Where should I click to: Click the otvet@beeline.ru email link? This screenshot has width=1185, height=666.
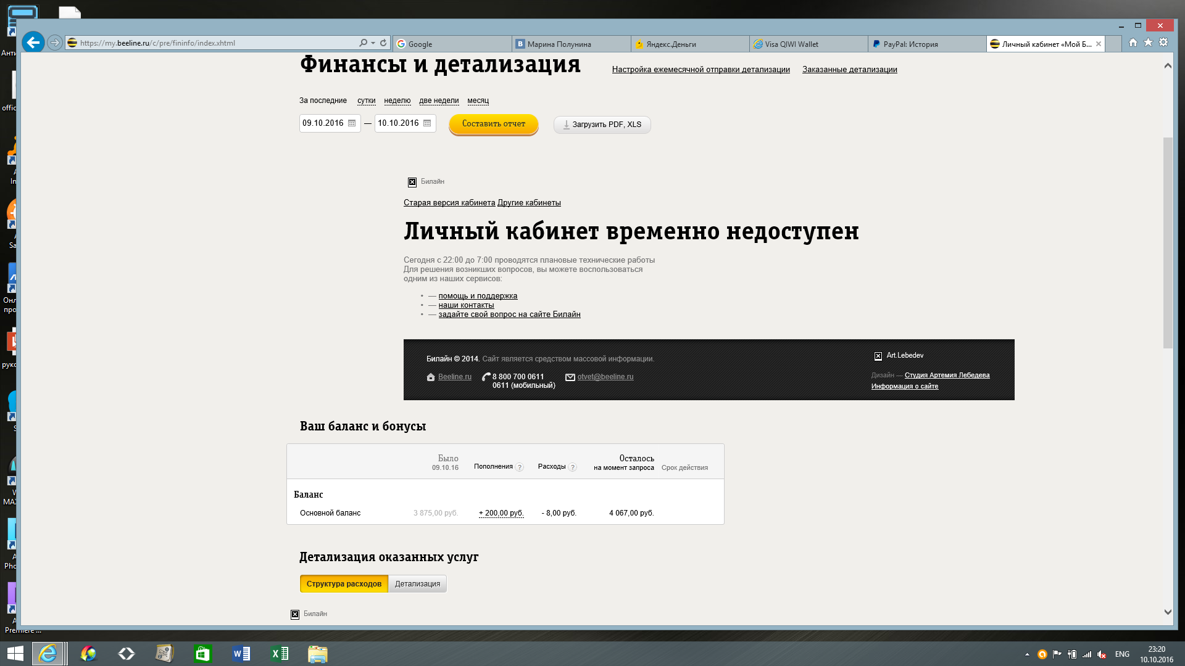pos(605,377)
